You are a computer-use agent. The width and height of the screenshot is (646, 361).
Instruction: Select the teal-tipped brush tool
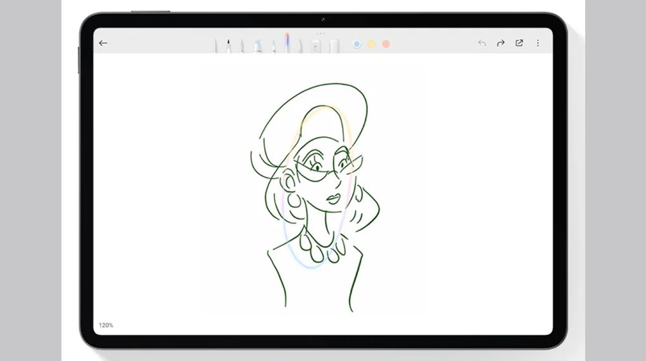pyautogui.click(x=274, y=46)
